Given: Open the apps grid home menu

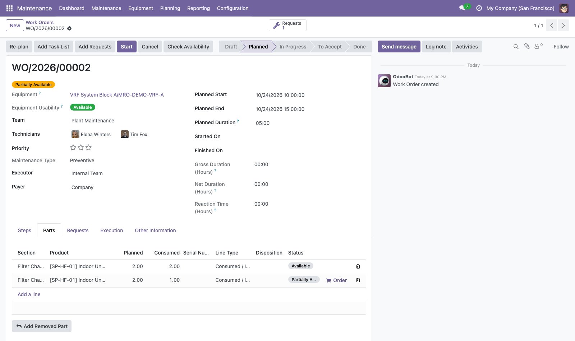Looking at the screenshot, I should 10,8.
